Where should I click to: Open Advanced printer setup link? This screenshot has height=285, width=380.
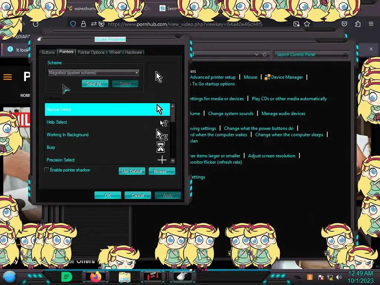213,77
